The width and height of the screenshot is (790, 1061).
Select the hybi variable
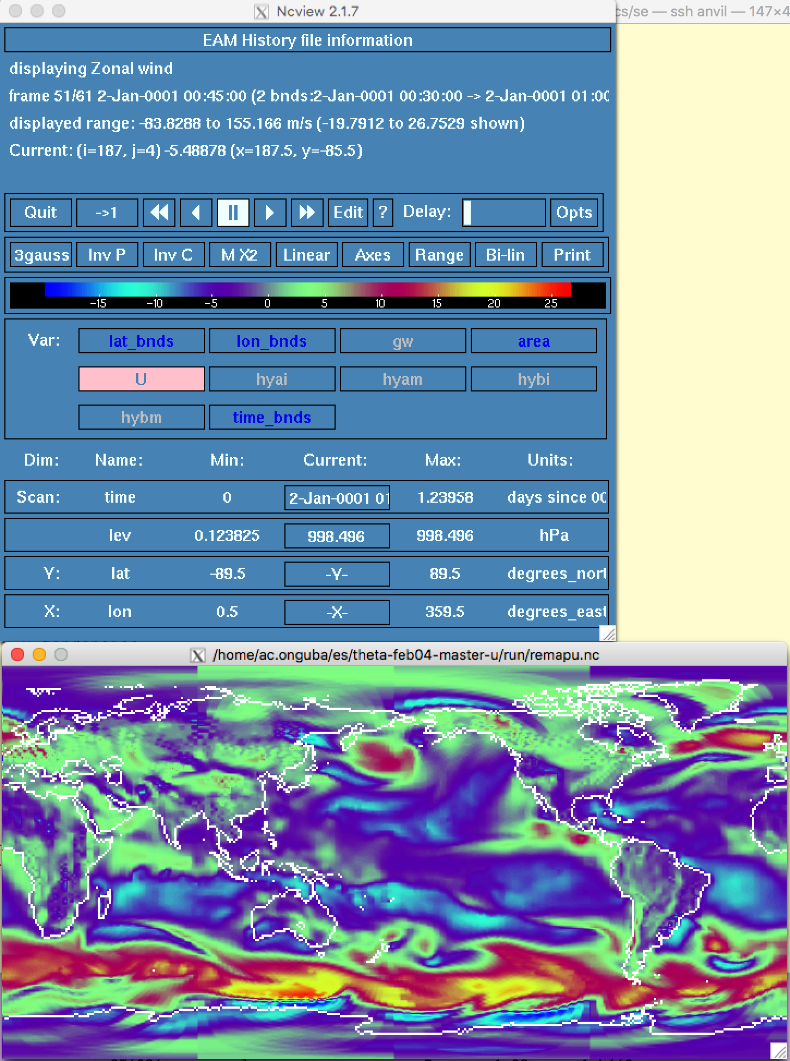(x=534, y=379)
